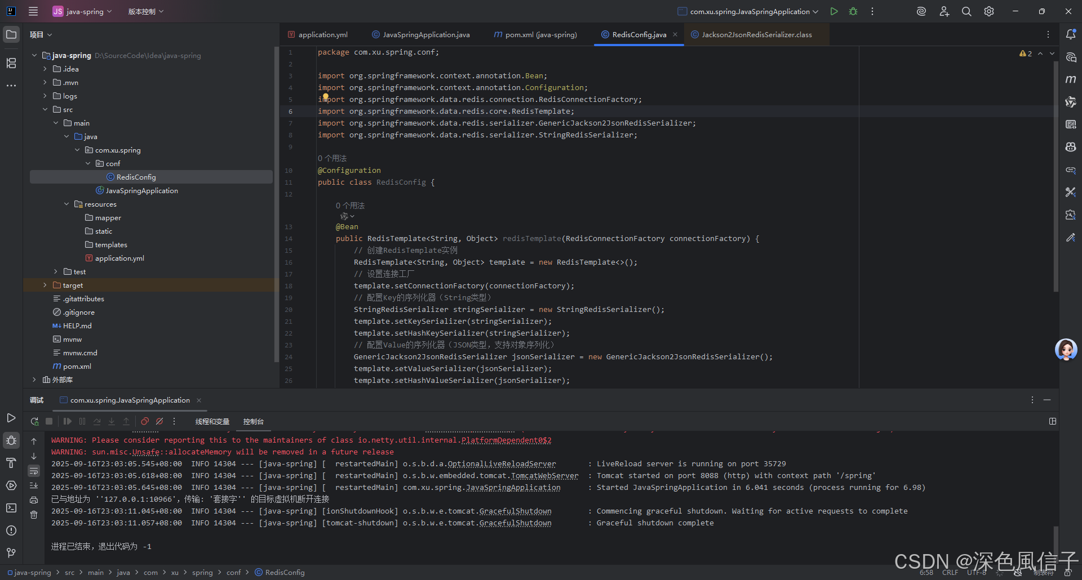Open the AI assistant spiral icon in the title bar
Image resolution: width=1082 pixels, height=580 pixels.
click(921, 11)
